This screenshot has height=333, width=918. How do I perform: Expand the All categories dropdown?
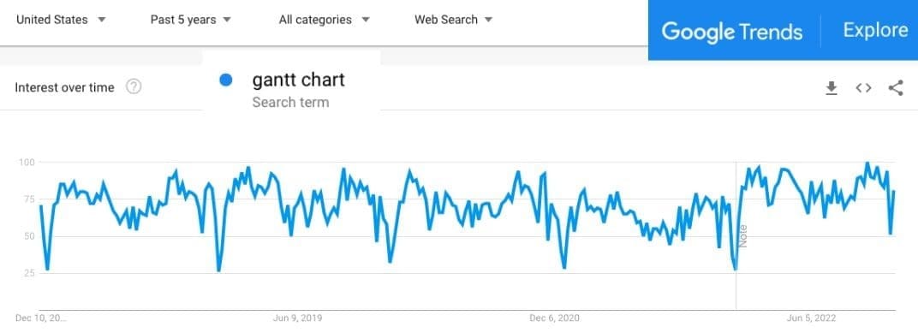coord(325,20)
